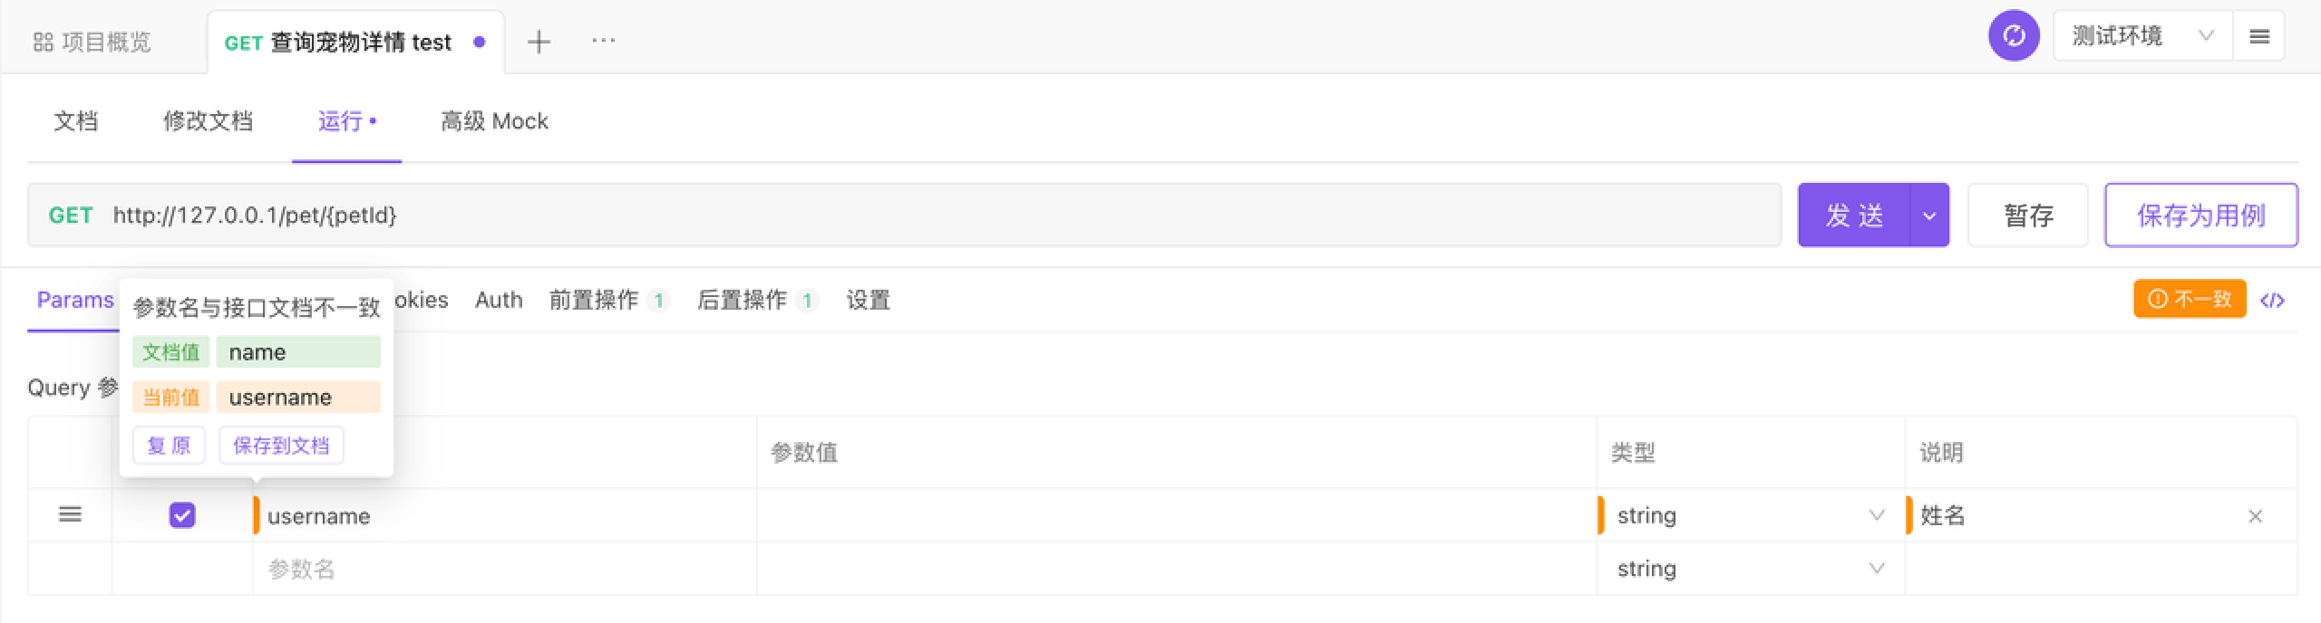Click the drag handle on username row
The image size is (2321, 623).
pos(70,515)
